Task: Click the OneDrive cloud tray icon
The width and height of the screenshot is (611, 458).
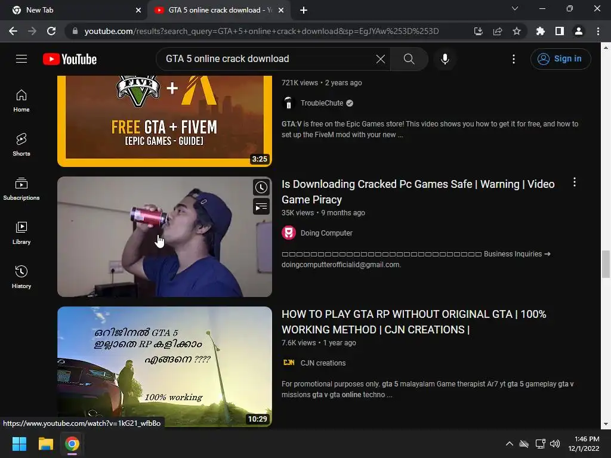Action: (x=524, y=444)
